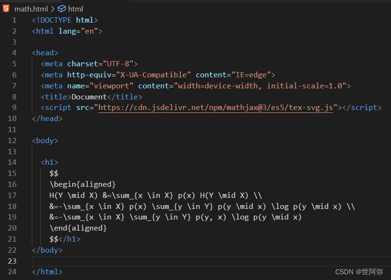This screenshot has height=280, width=391.
Task: Click "p(y, x)" on line 19
Action: click(x=211, y=217)
